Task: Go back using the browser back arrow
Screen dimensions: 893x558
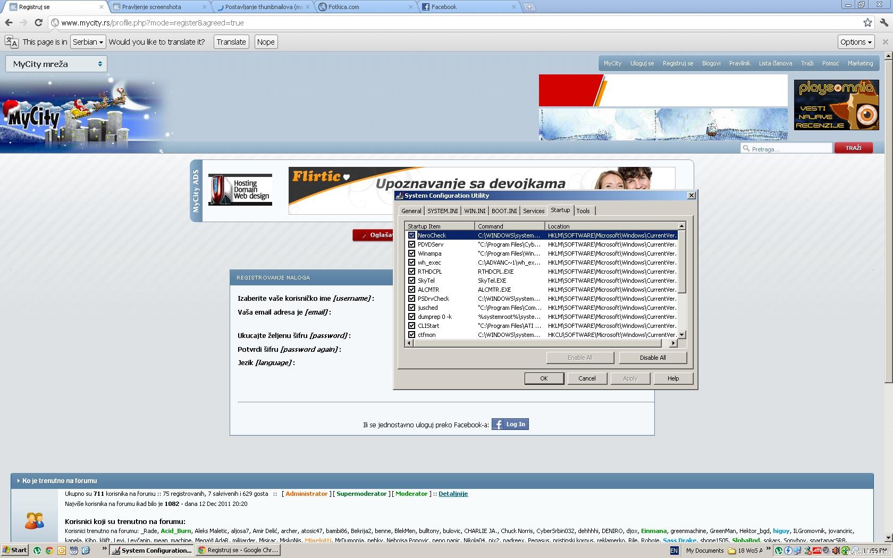Action: point(9,23)
